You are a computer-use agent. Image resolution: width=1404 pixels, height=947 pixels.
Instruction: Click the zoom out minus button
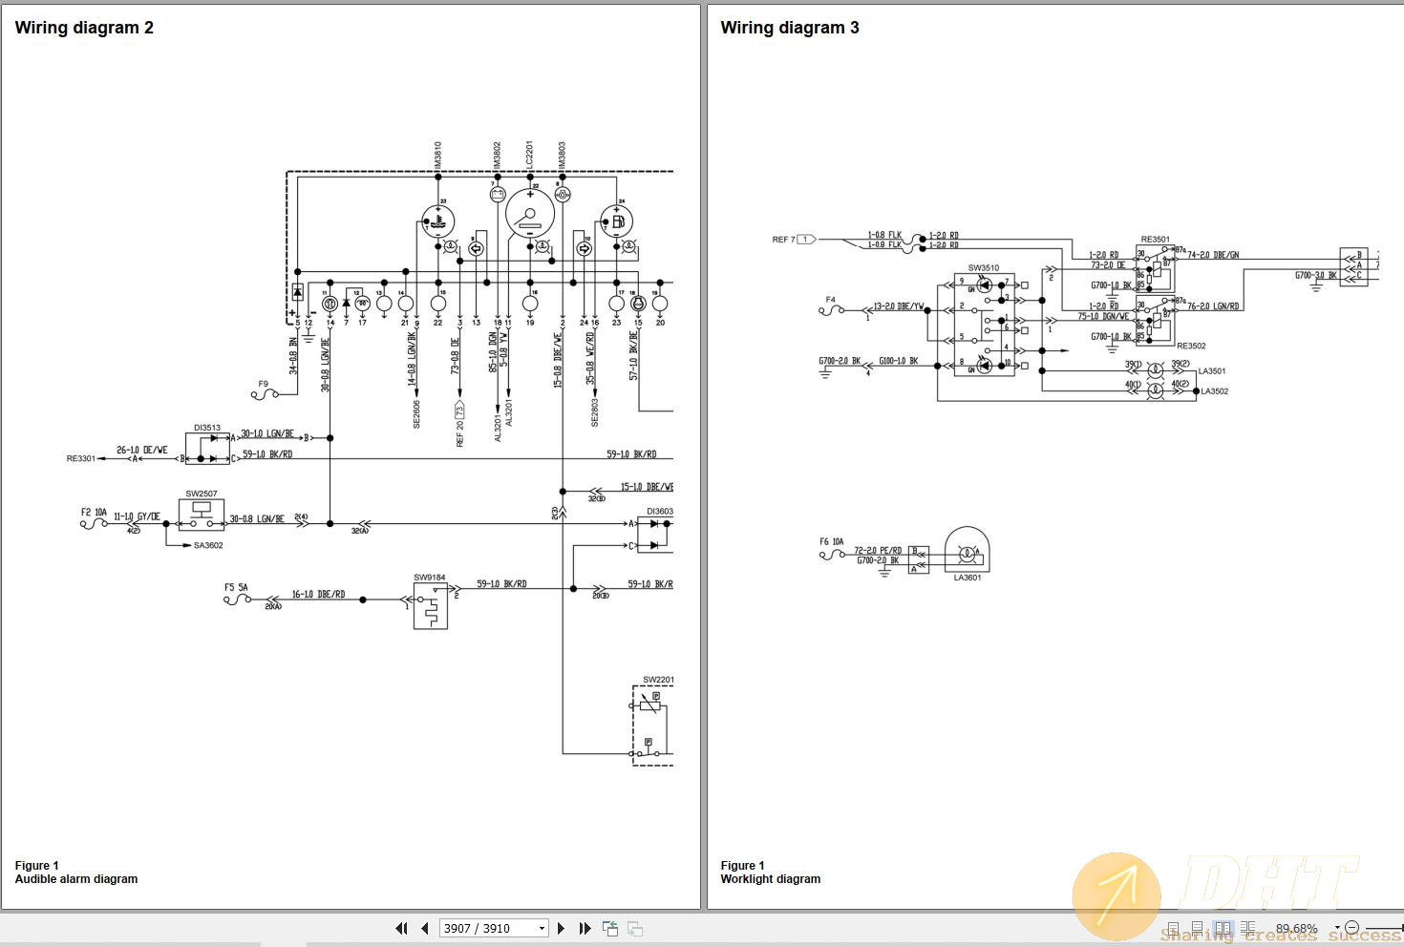pos(1351,928)
